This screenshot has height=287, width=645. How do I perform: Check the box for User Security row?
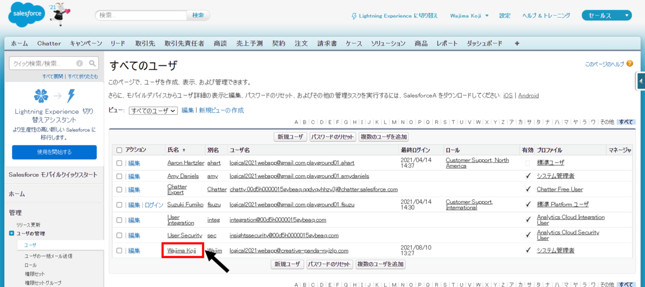click(119, 235)
